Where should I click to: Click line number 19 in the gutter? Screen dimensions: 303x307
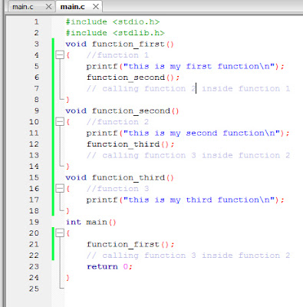click(x=34, y=222)
